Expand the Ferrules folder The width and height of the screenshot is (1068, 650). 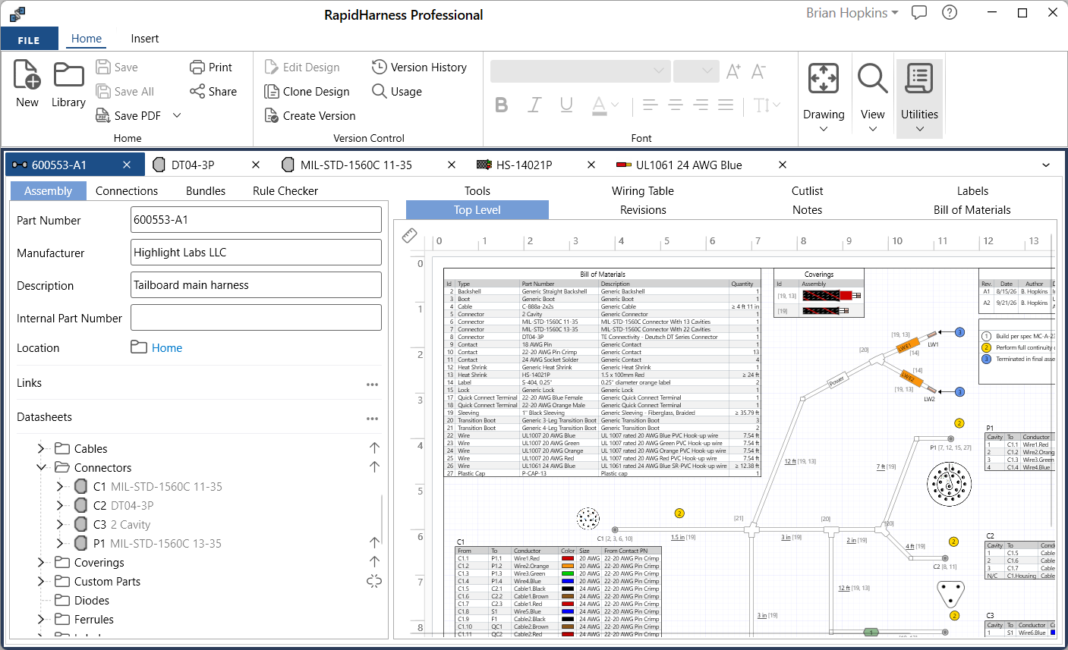coord(41,620)
